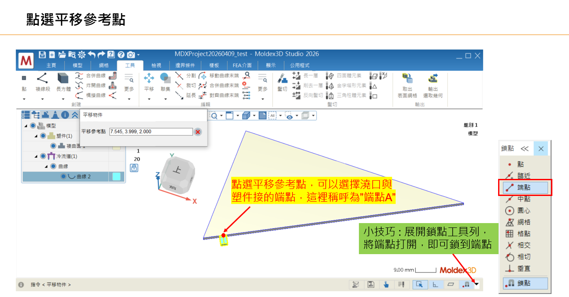This screenshot has height=297, width=569.
Task: Open dropdown arrow under 長方體
Action: pyautogui.click(x=63, y=99)
